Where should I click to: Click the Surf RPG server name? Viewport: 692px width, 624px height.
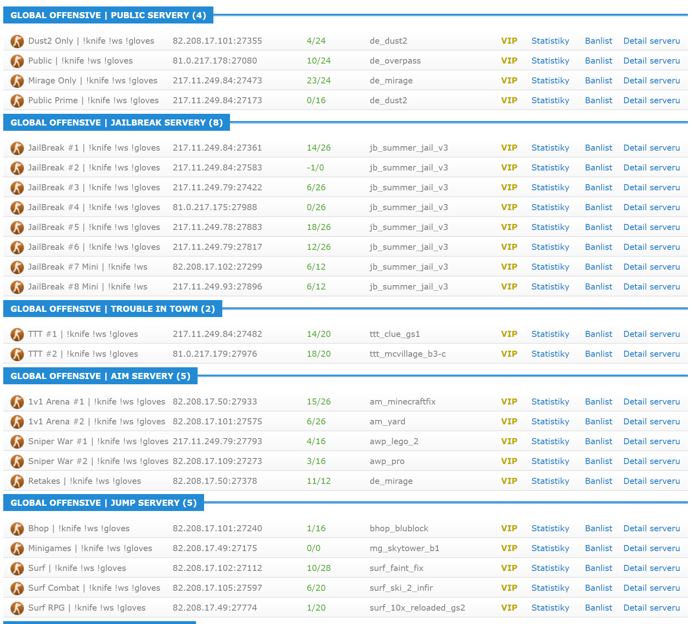pyautogui.click(x=87, y=608)
